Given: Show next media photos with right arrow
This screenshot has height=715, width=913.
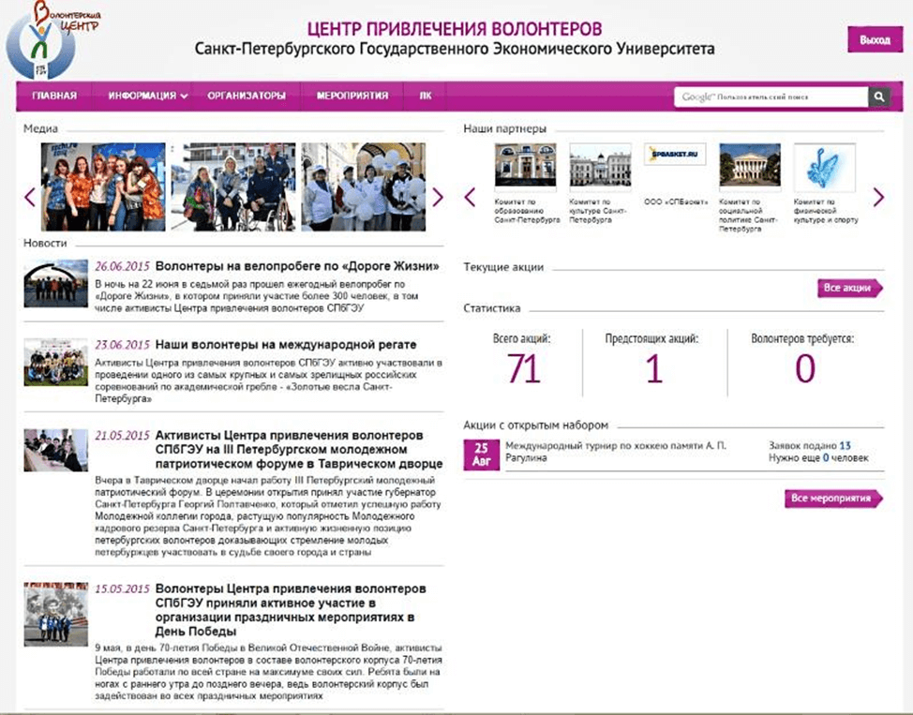Looking at the screenshot, I should (438, 198).
